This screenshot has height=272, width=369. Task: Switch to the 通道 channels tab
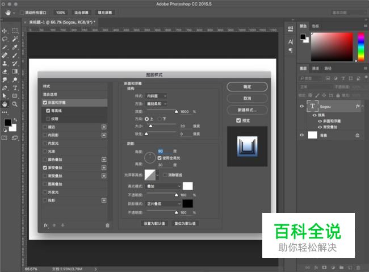[315, 69]
